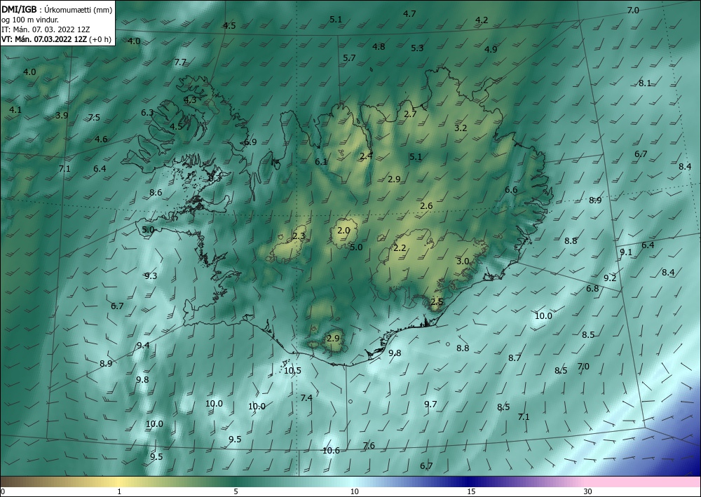Click the yellow color scale section at label 1

click(x=119, y=482)
